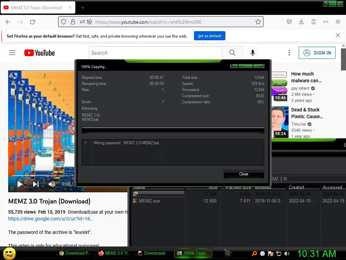Open the Pocket save icon
This screenshot has width=346, height=260.
click(x=289, y=22)
